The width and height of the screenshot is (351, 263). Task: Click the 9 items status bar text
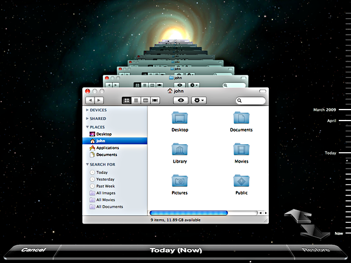point(175,220)
